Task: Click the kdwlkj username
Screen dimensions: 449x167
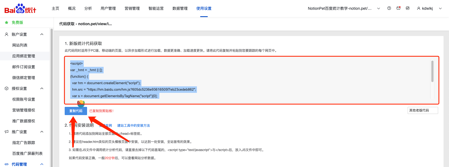Action: tap(427, 8)
